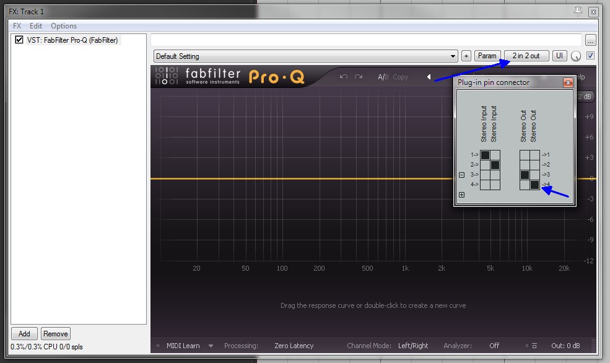The image size is (610, 363).
Task: Enable first Stereo Out pin to channel 1
Action: click(525, 155)
